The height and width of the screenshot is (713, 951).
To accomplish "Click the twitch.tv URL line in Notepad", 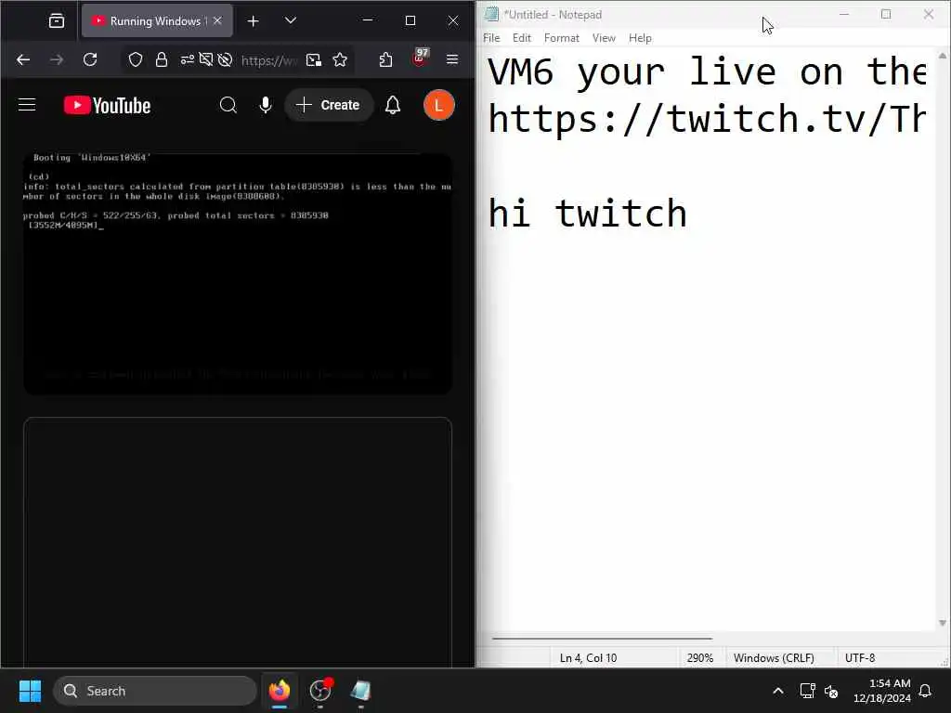I will pos(707,118).
